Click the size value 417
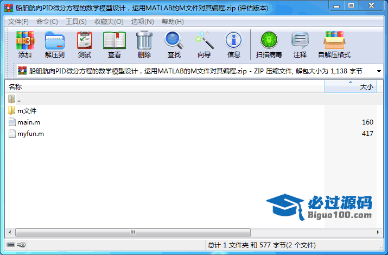 tap(367, 134)
